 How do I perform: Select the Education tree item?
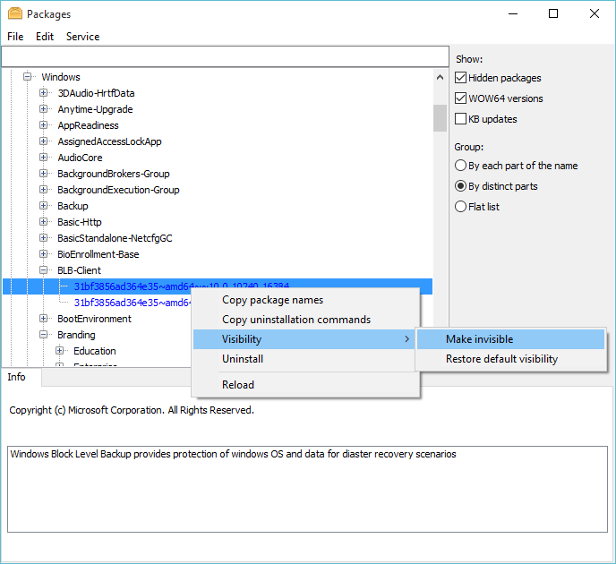pos(95,351)
